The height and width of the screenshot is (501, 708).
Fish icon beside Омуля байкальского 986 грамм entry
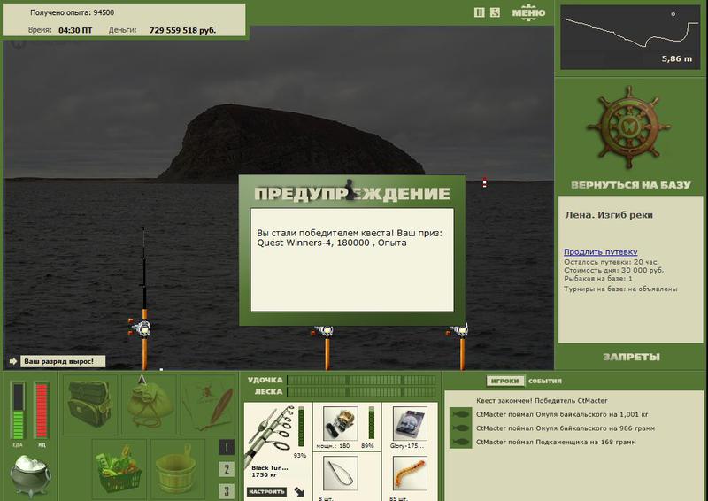pyautogui.click(x=461, y=428)
